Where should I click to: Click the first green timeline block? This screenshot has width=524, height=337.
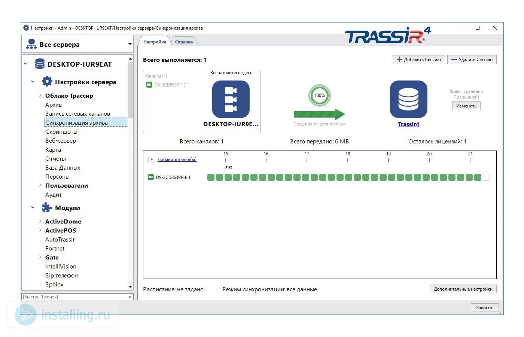coord(211,177)
